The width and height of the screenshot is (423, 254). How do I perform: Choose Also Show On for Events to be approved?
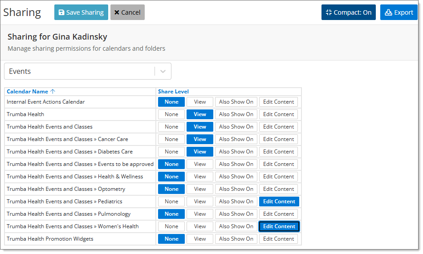236,164
